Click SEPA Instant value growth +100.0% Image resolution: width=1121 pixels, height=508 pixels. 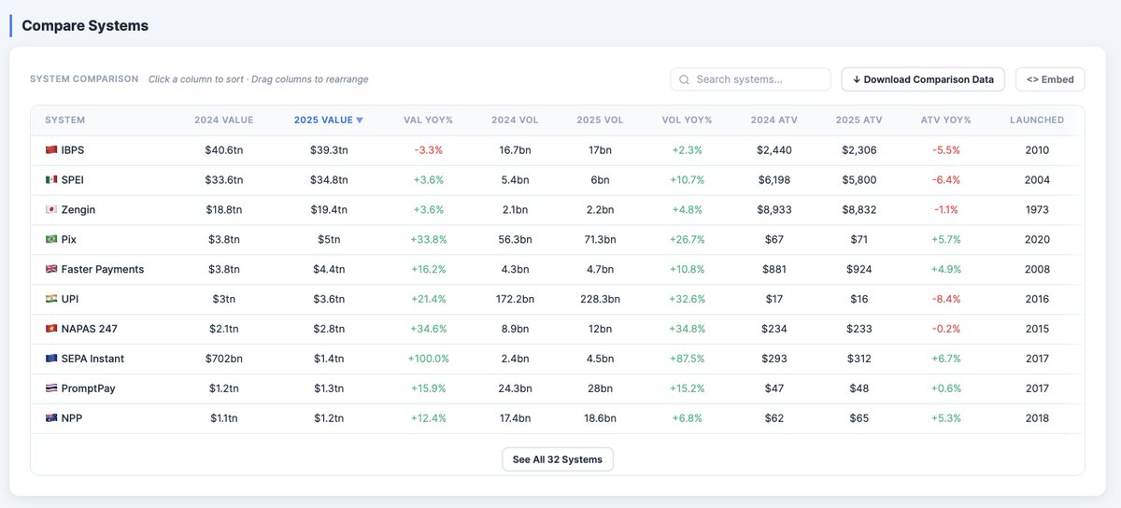pyautogui.click(x=428, y=360)
